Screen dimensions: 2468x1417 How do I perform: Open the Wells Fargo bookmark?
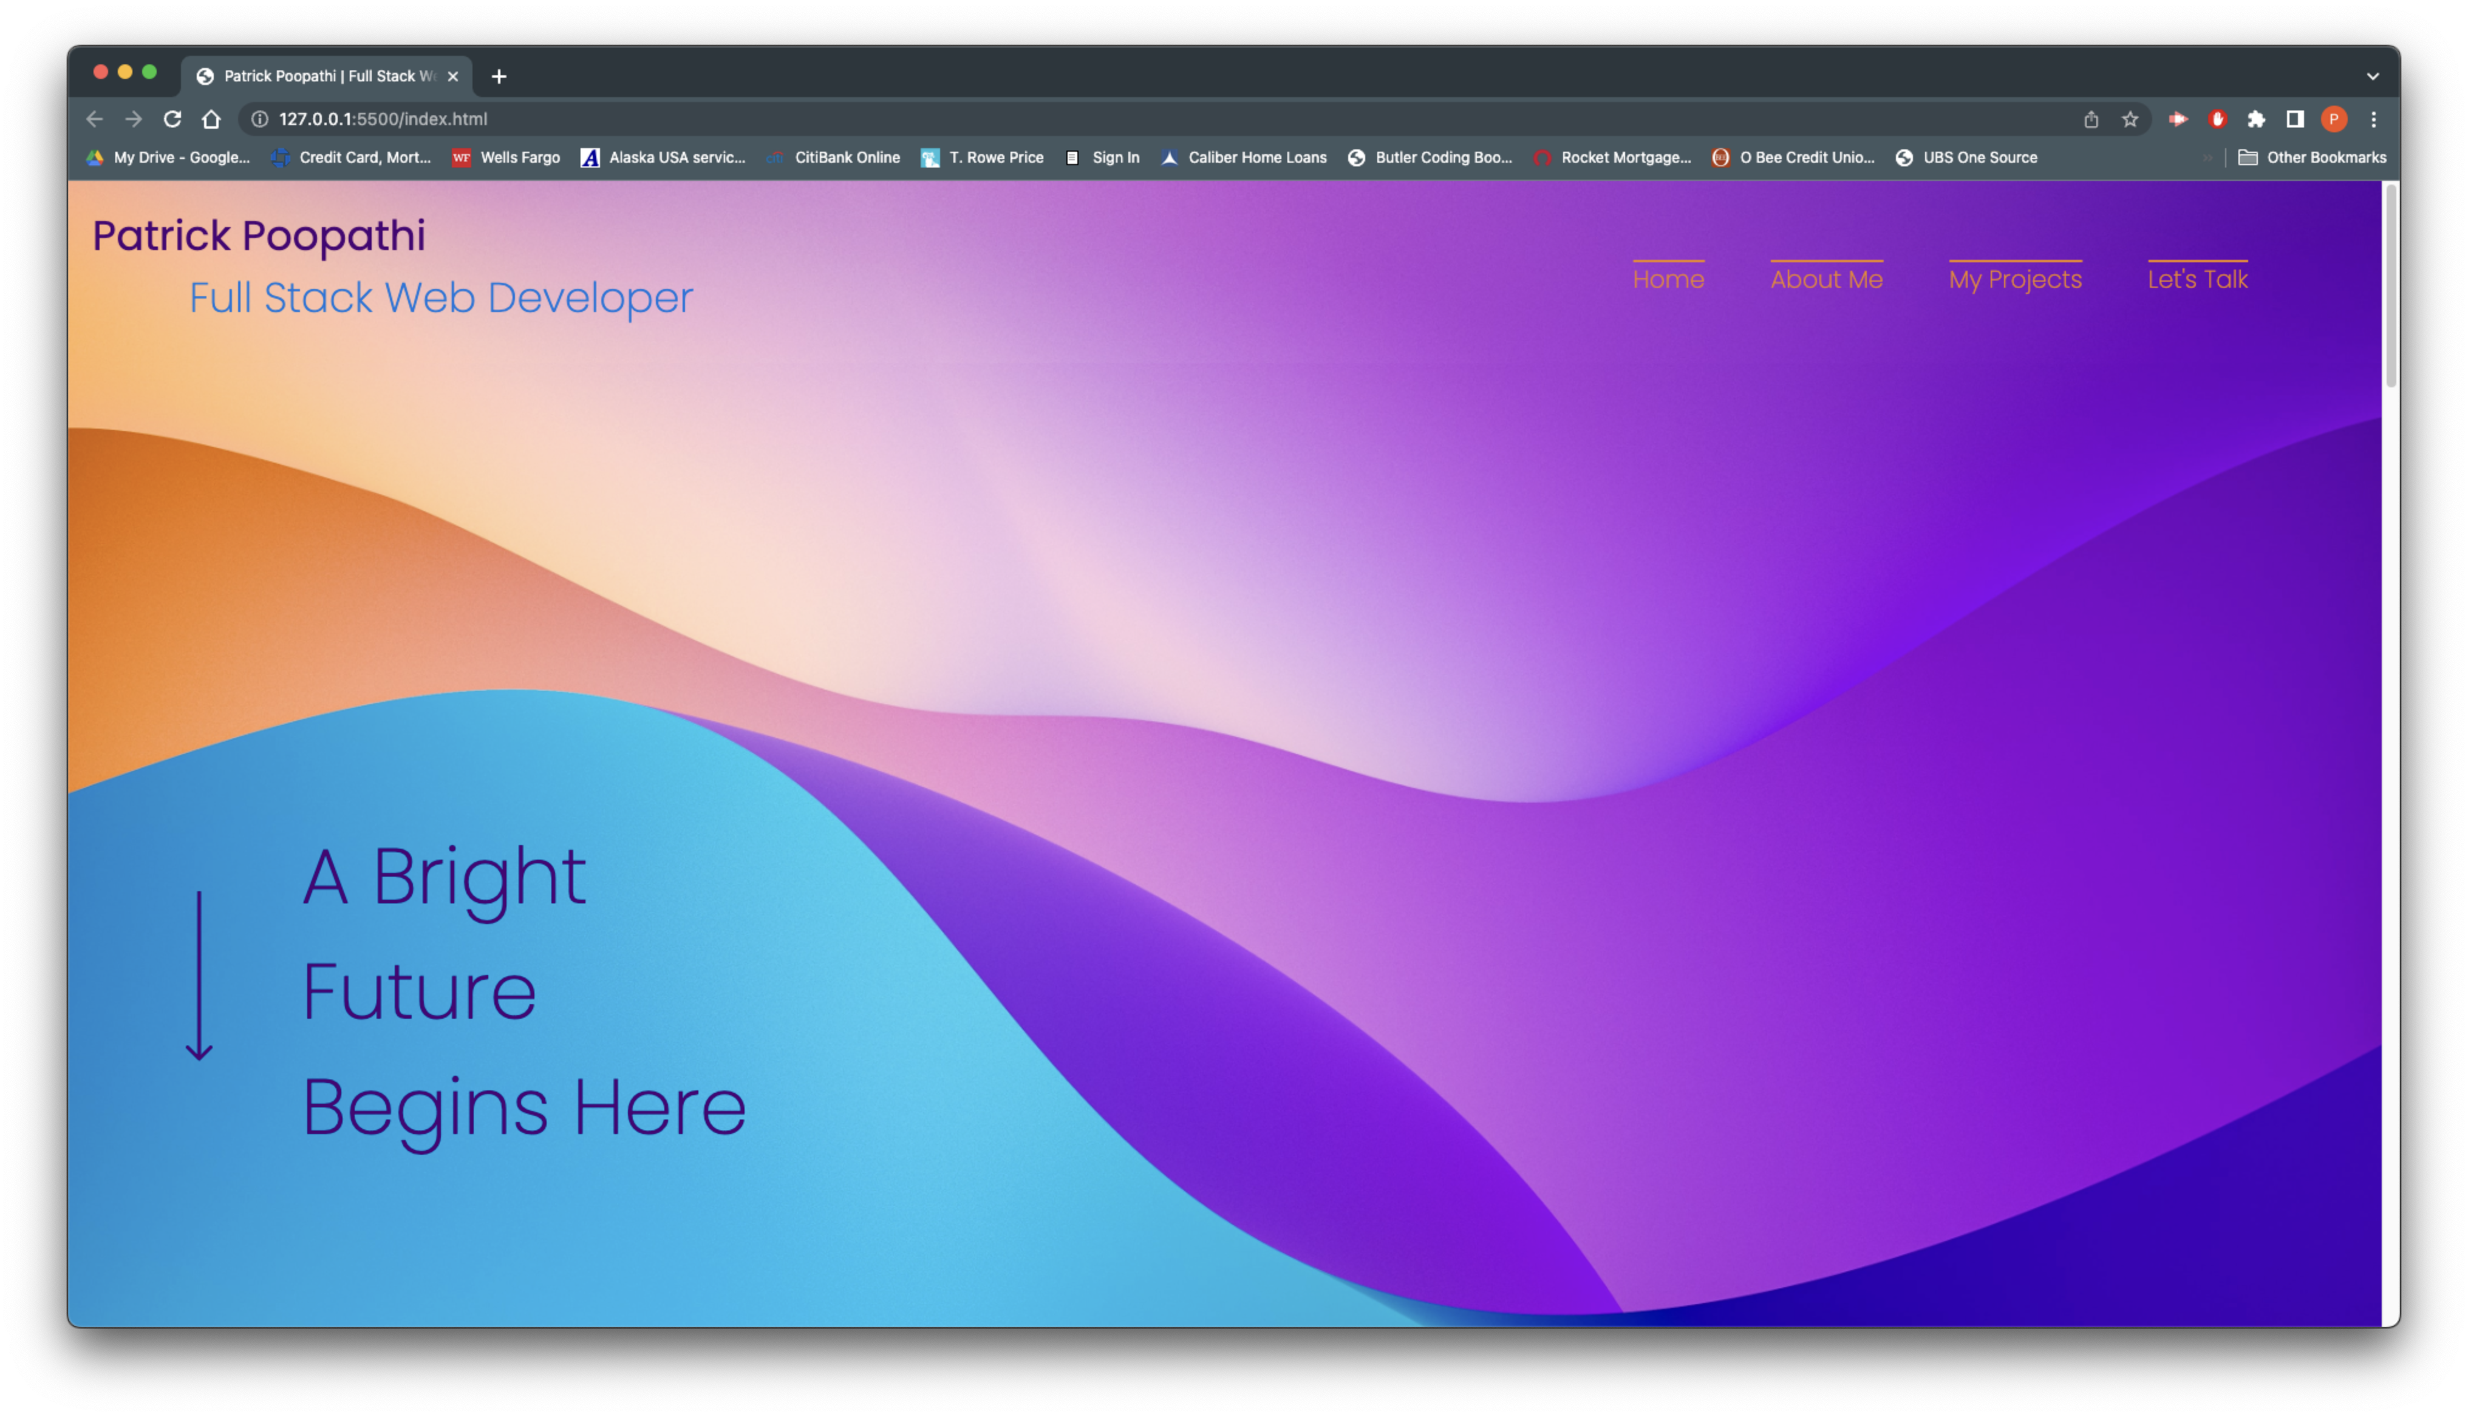506,158
